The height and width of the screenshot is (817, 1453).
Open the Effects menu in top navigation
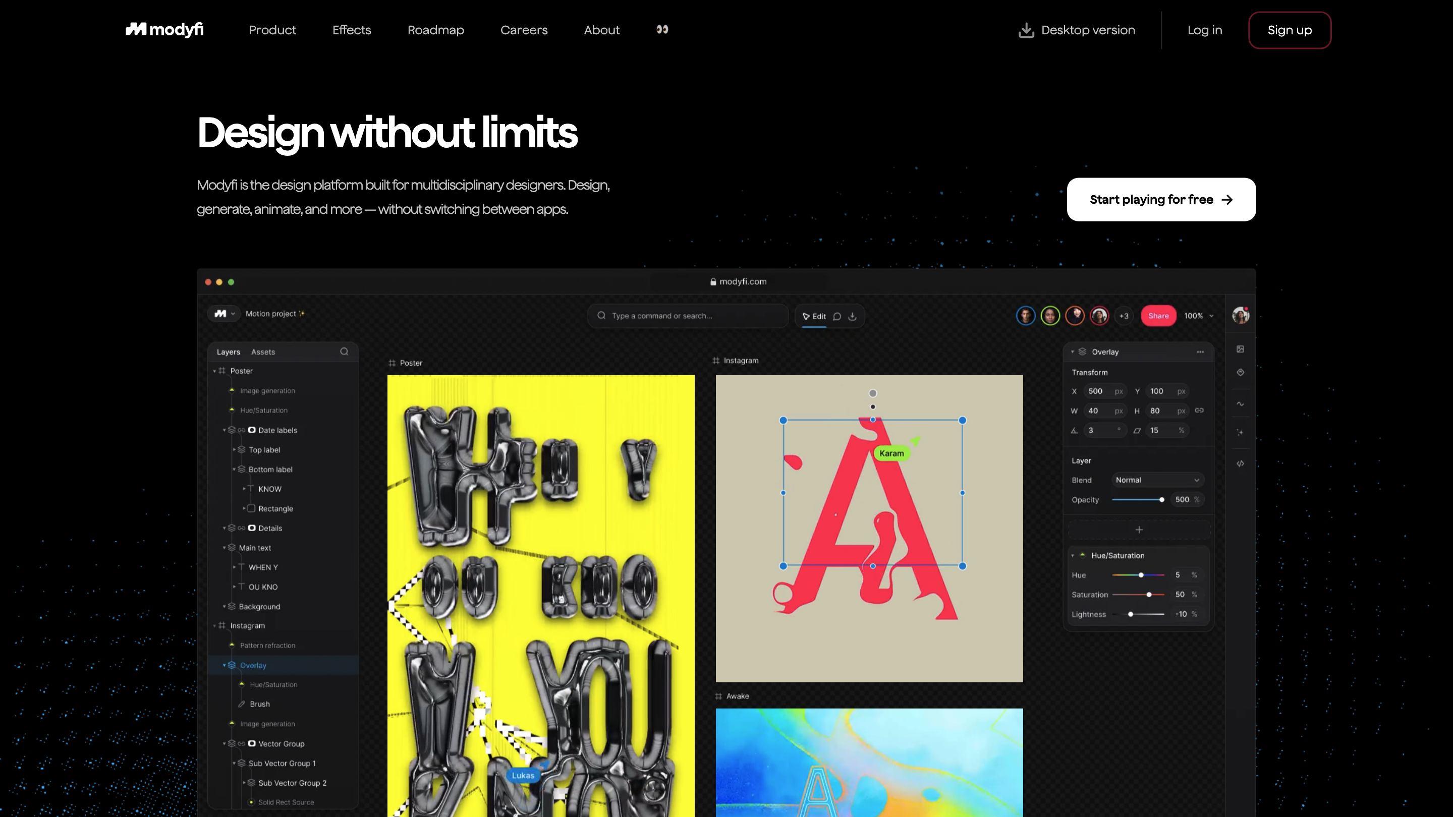point(352,30)
